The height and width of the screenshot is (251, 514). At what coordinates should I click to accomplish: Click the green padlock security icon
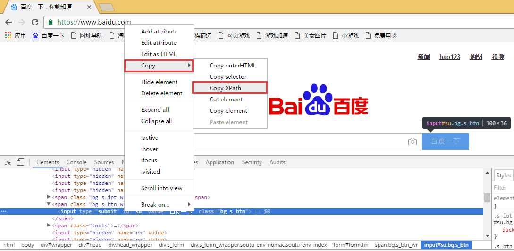coord(50,22)
